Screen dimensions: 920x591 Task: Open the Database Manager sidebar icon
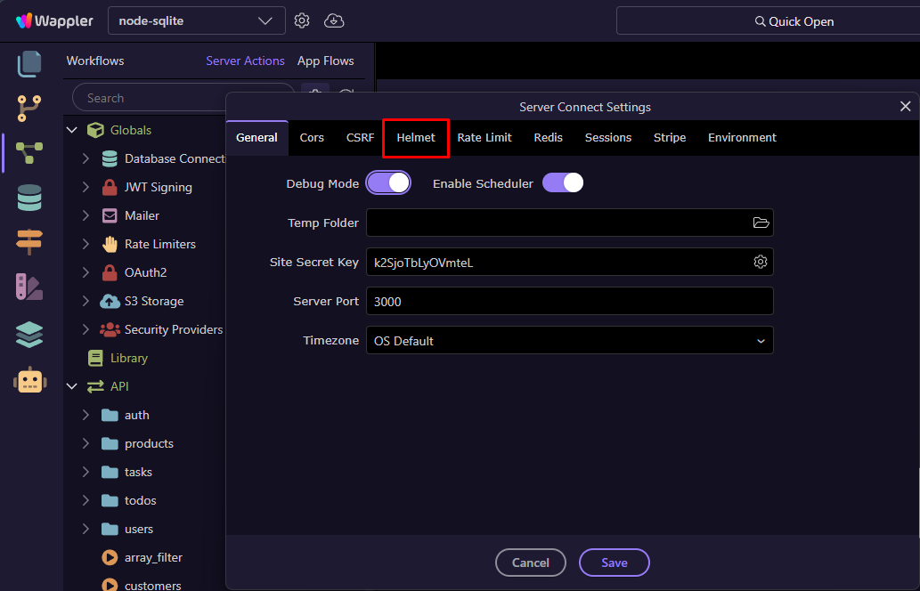[x=29, y=198]
